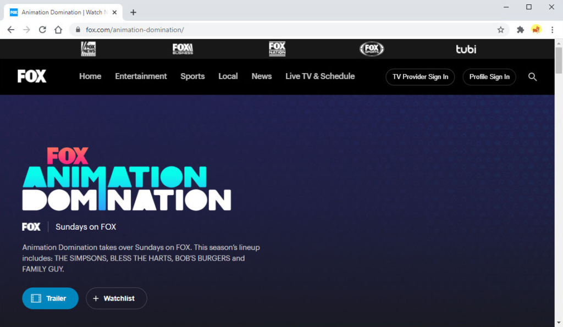
Task: Click the FOX Animation Domination title logo
Action: [127, 179]
